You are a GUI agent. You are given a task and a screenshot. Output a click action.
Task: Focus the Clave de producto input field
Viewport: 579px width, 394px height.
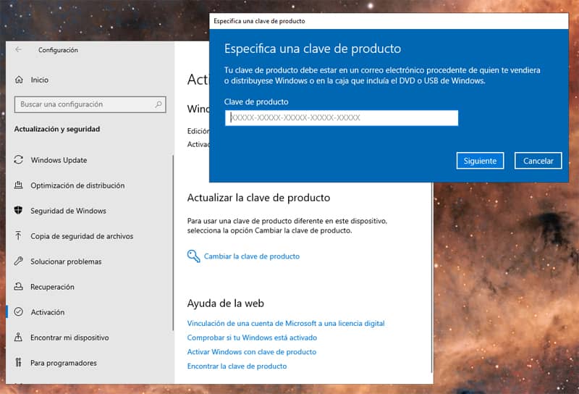[342, 118]
